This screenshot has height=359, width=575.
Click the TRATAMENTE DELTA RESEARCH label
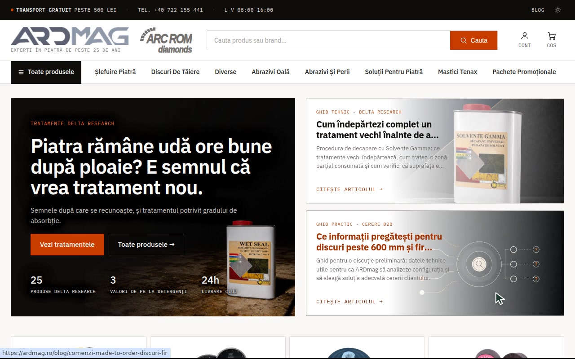pos(72,123)
